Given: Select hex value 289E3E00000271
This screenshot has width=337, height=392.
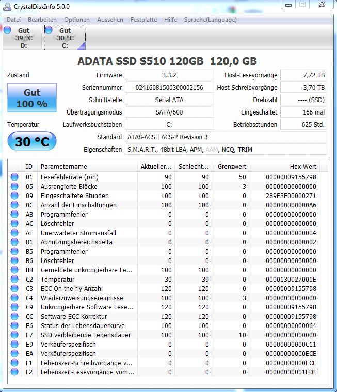Looking at the screenshot, I should click(291, 196).
